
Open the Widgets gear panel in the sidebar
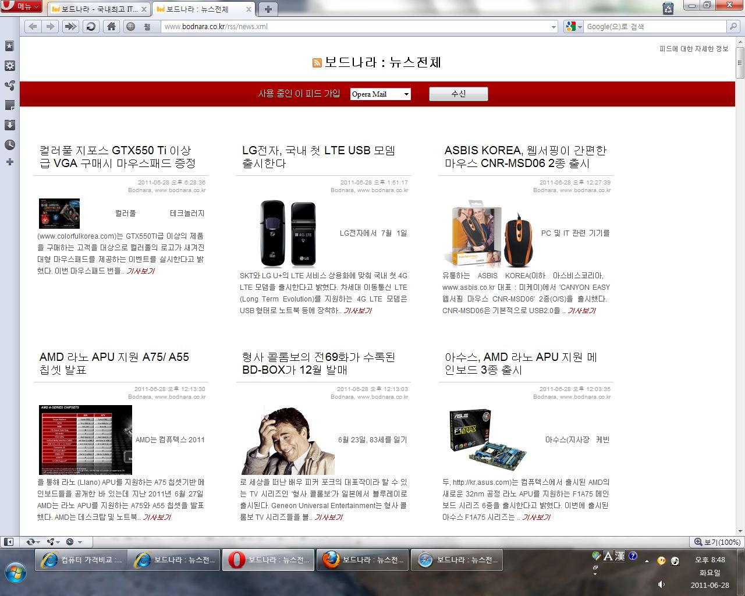[x=10, y=66]
